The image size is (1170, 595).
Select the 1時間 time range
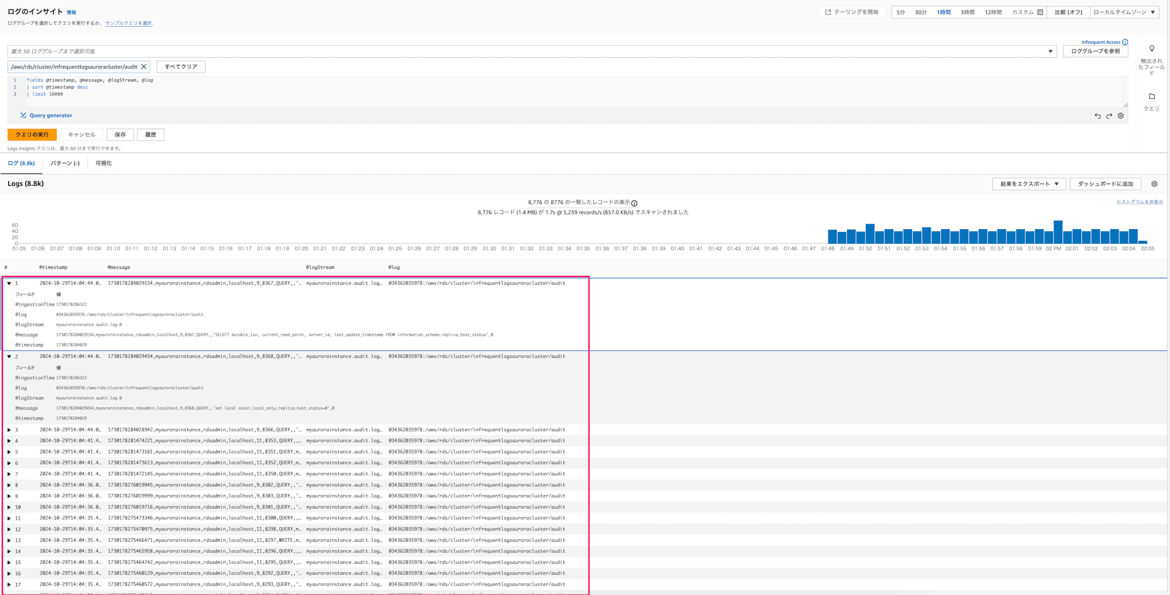pos(944,12)
